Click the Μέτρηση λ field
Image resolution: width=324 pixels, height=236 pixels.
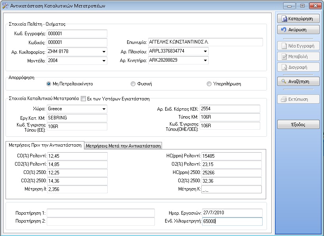[77, 189]
